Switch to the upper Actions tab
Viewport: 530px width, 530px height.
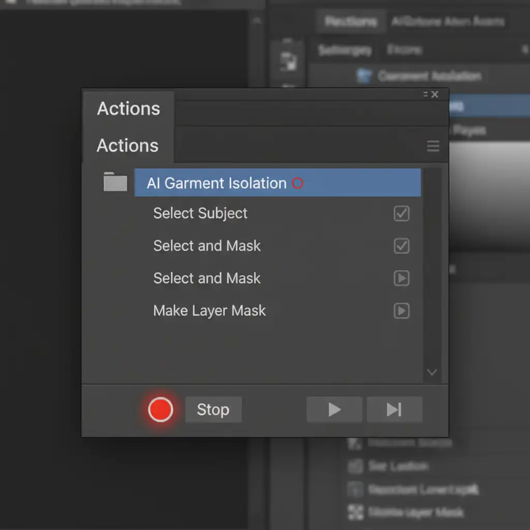[x=128, y=109]
